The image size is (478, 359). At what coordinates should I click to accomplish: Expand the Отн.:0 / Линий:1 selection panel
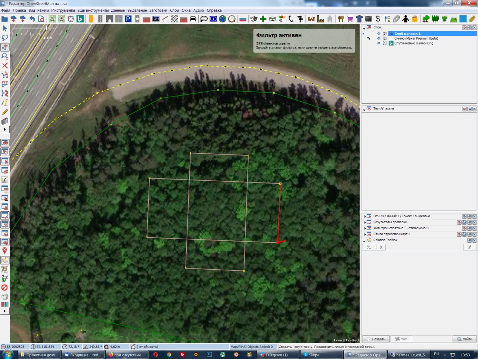365,217
